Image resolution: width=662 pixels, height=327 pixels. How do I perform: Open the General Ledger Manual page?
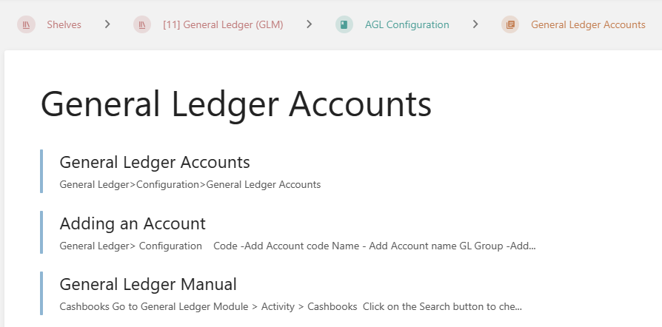148,284
